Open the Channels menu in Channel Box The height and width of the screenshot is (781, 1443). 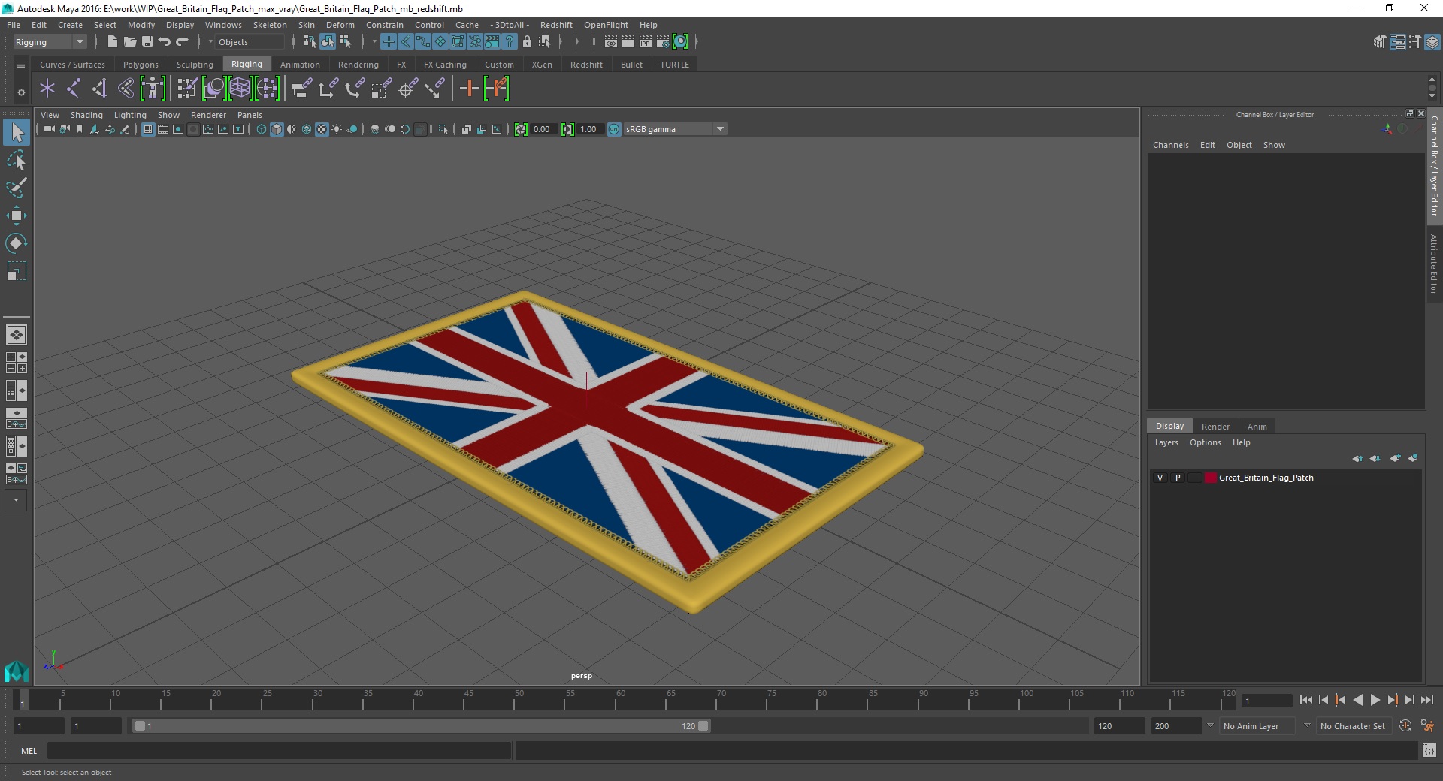click(1170, 145)
